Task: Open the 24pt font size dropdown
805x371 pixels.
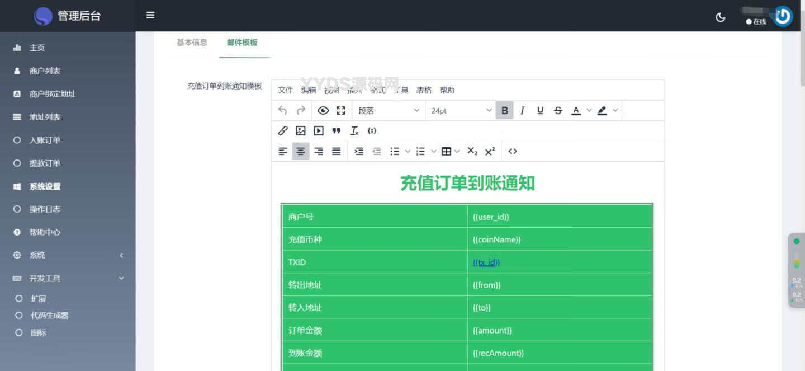Action: point(461,111)
